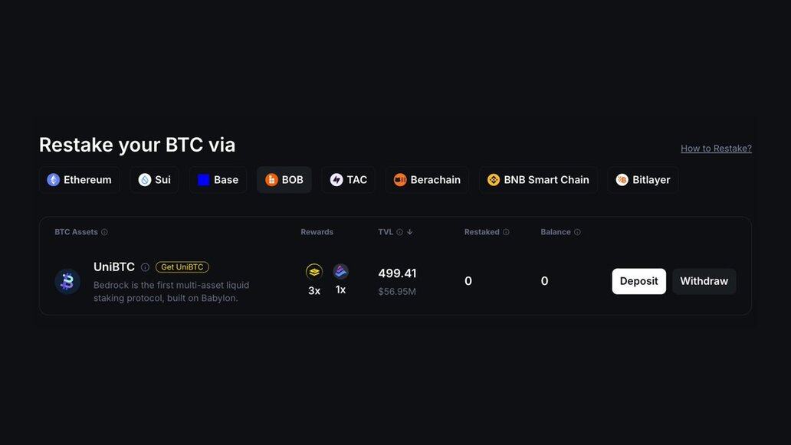Viewport: 791px width, 445px height.
Task: Open the How to Restake link
Action: pos(716,149)
